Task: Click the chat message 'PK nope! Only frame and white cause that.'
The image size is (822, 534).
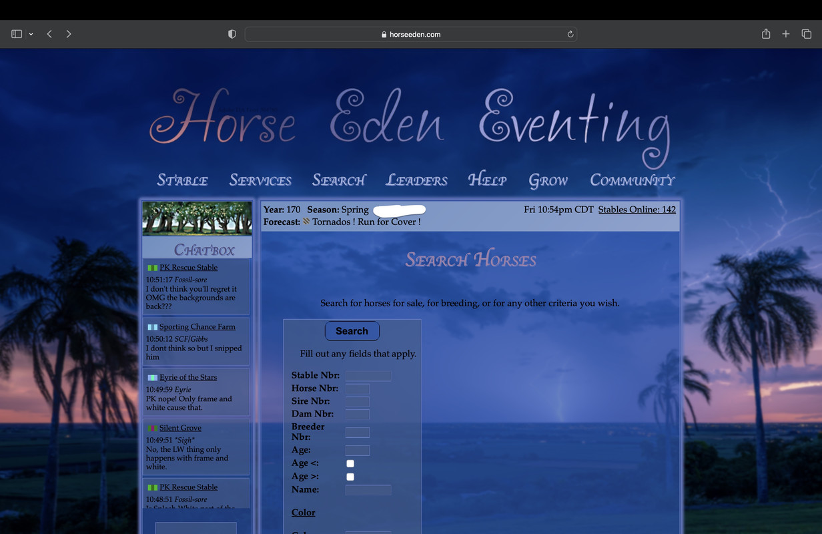Action: [x=189, y=403]
